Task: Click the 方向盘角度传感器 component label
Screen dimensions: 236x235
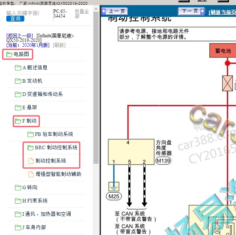Action: 164,148
